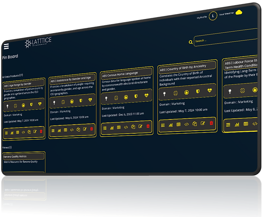The width and height of the screenshot is (263, 217).
Task: Click 'Domain : Marketing' on the Country of Birth card
Action: (172, 104)
